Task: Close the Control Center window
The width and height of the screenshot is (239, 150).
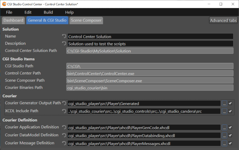Action: tap(233, 4)
